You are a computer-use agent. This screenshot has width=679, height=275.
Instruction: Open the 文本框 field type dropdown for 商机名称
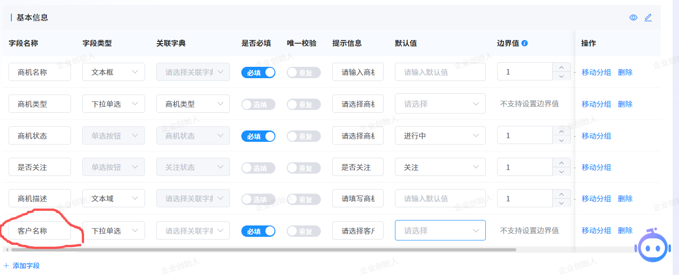(x=114, y=72)
